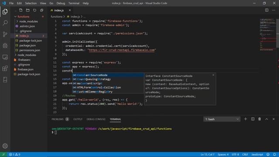Open the Source Control view
Screen dimensions: 279x157
click(x=5, y=34)
